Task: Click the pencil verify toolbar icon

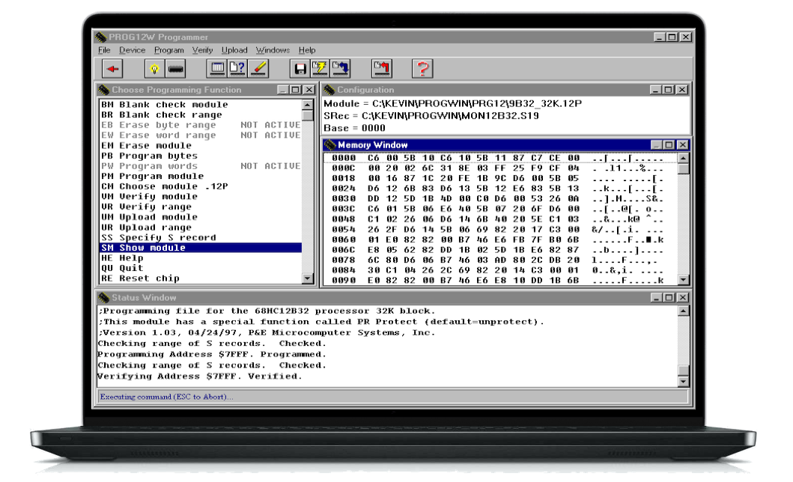Action: point(260,68)
